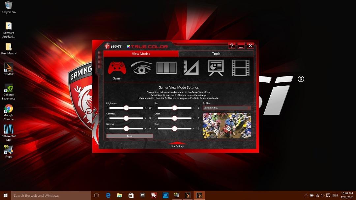Viewport: 356px width, 200px height.
Task: Click the Brightness plus button
Action: pos(146,108)
